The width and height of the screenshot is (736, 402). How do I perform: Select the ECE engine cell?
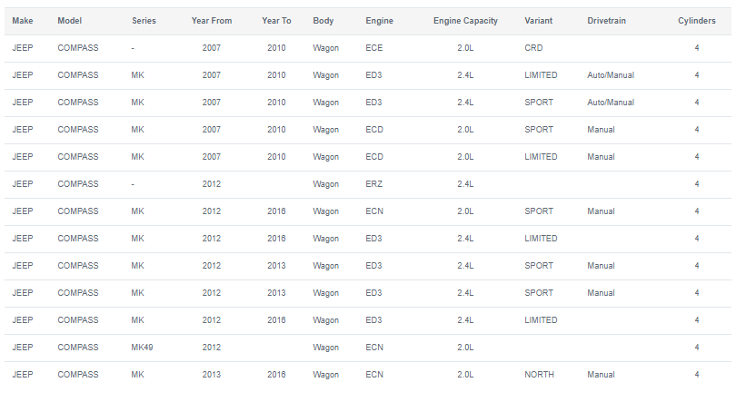(374, 48)
